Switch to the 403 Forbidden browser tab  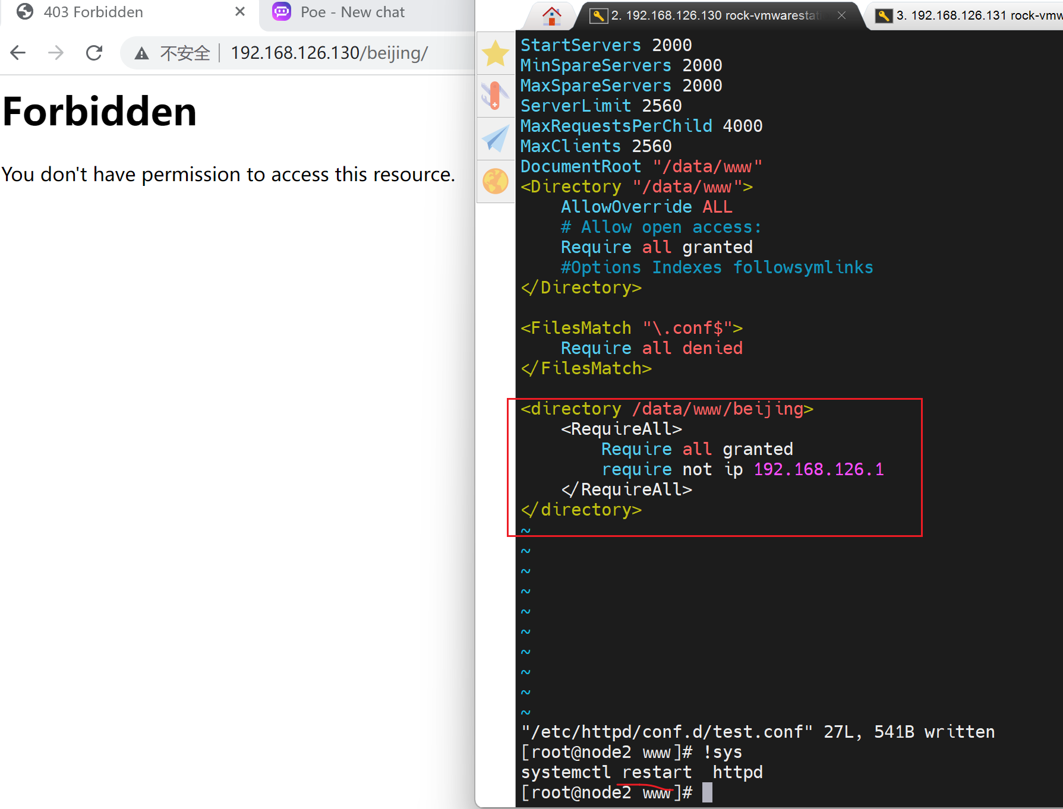tap(93, 12)
